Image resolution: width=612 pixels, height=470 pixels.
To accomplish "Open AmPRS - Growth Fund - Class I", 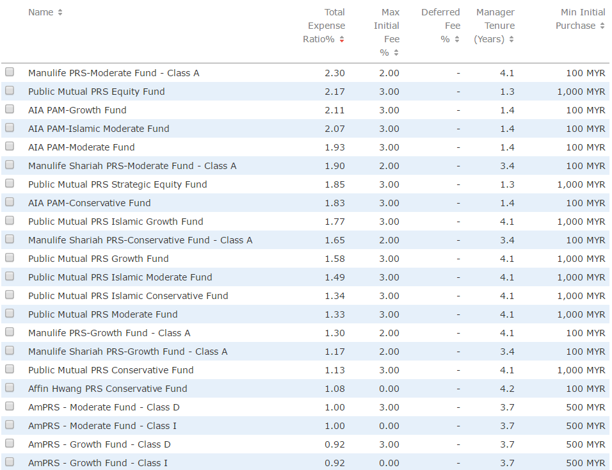I will click(x=98, y=463).
